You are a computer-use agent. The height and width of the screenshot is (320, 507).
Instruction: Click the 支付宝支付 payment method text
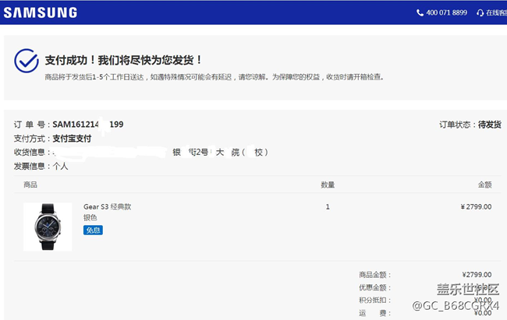click(x=72, y=139)
